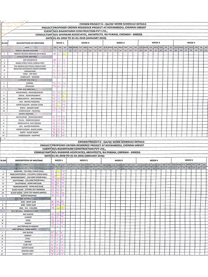Screen dimensions: 208x277
Task: Click top table's 'M/s BAASHYAAM CONSTRUCTION PVT LTD.,' client value
Action: point(80,31)
